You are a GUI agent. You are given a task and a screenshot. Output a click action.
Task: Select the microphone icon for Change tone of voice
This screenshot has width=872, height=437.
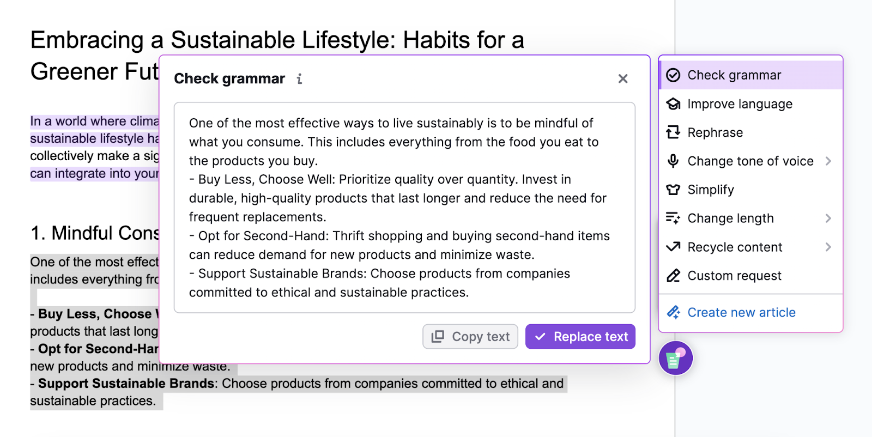pos(674,161)
